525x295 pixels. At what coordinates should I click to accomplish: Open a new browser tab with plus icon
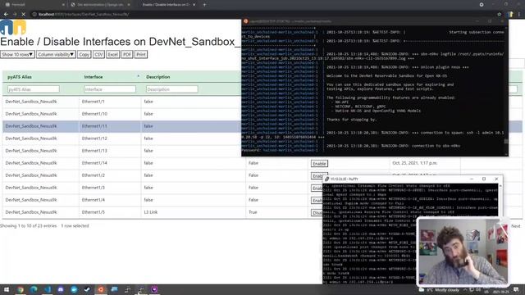pos(204,5)
